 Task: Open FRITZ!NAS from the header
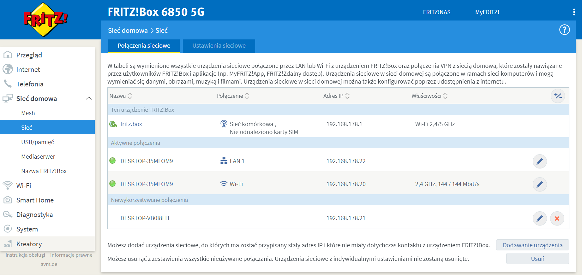click(x=436, y=12)
